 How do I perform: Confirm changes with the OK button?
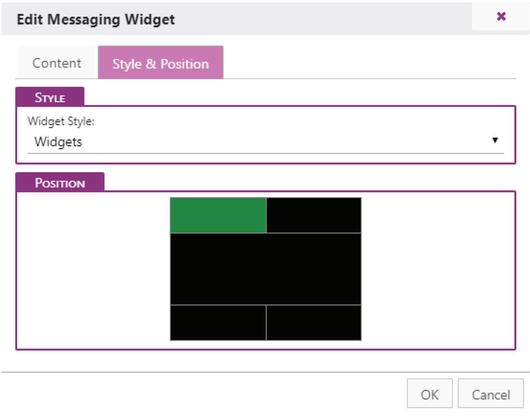point(430,394)
